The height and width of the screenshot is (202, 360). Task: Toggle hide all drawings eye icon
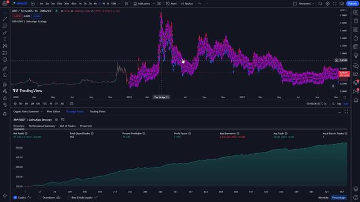click(x=5, y=105)
